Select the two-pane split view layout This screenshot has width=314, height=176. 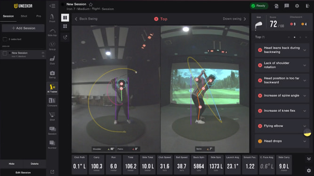[x=65, y=17]
